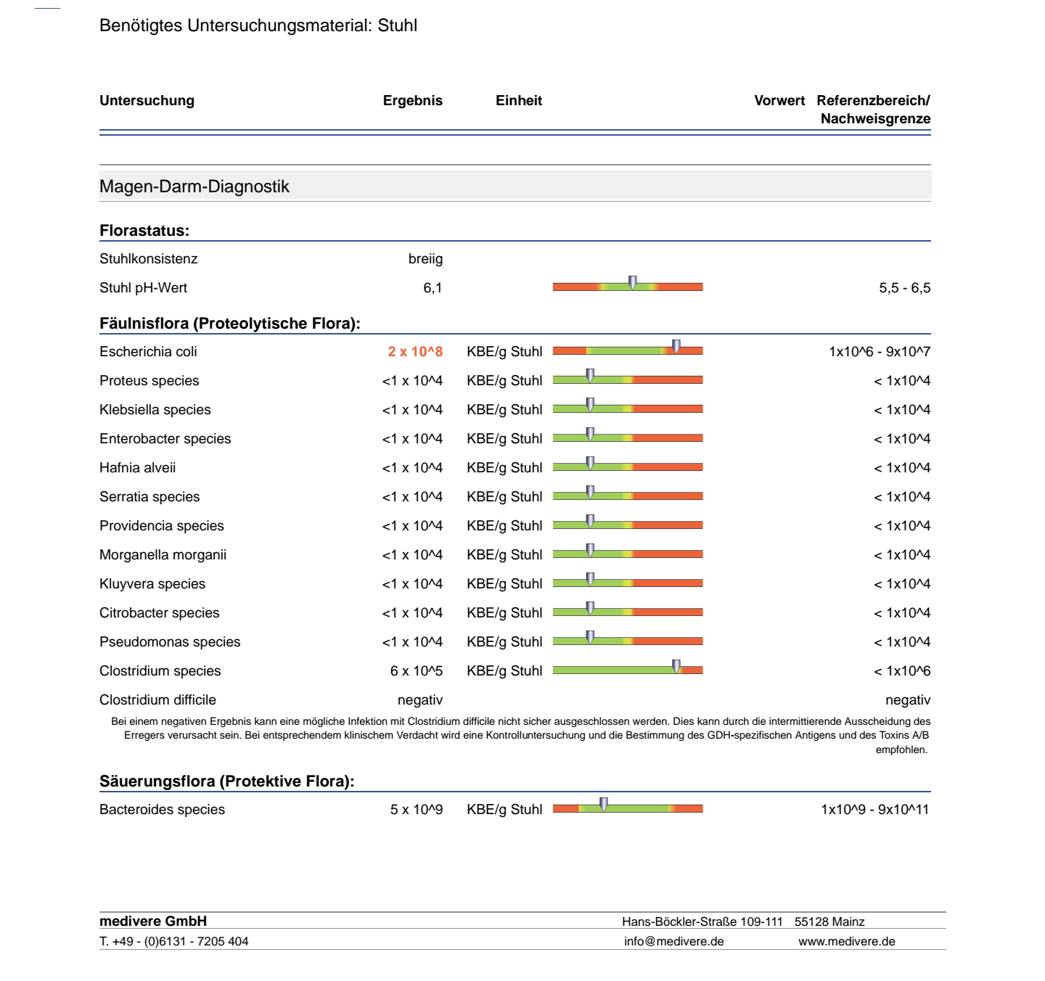1045x981 pixels.
Task: Click the Fäulnisflora (Proteolytische Flora) heading
Action: (229, 324)
